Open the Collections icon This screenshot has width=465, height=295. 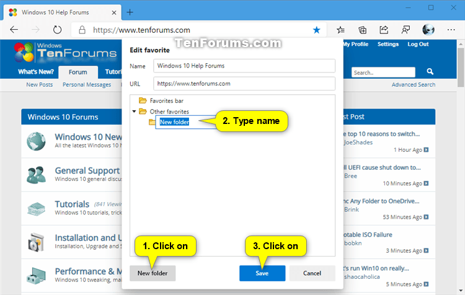coord(363,30)
